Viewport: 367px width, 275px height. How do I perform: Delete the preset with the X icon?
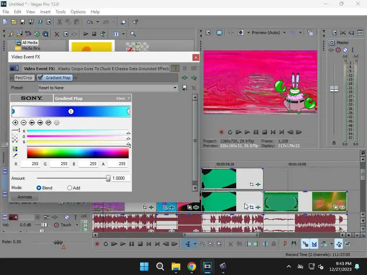tap(194, 88)
